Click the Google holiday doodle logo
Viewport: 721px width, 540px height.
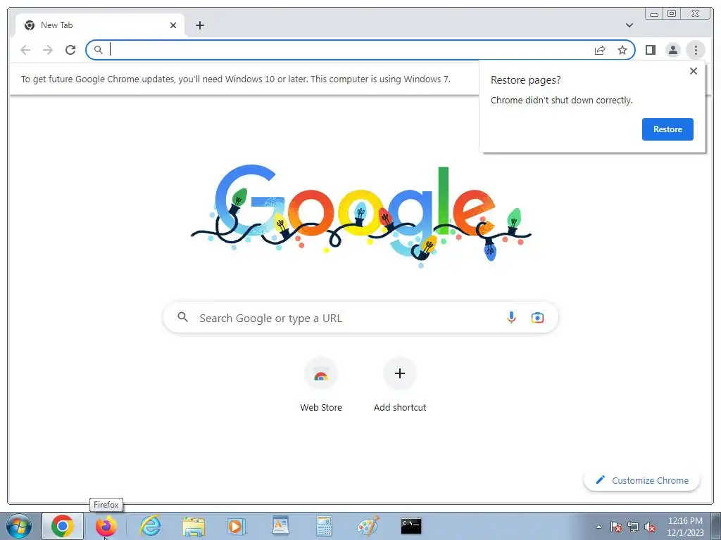tap(361, 216)
